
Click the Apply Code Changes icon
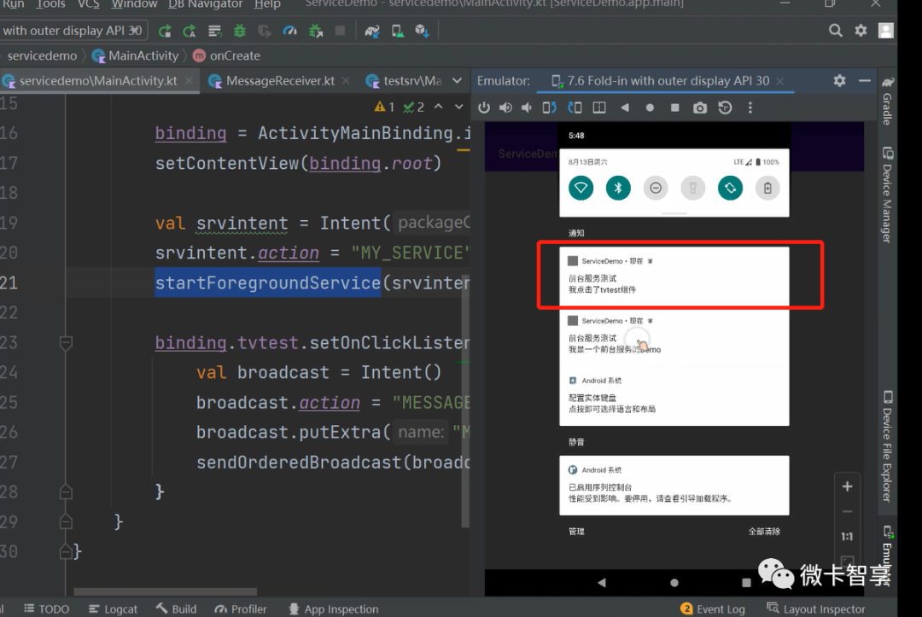tap(214, 31)
